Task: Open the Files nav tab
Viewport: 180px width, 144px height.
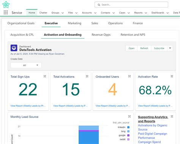Action: pyautogui.click(x=71, y=13)
